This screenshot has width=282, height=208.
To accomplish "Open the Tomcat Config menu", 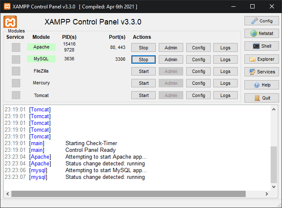I will pyautogui.click(x=198, y=95).
